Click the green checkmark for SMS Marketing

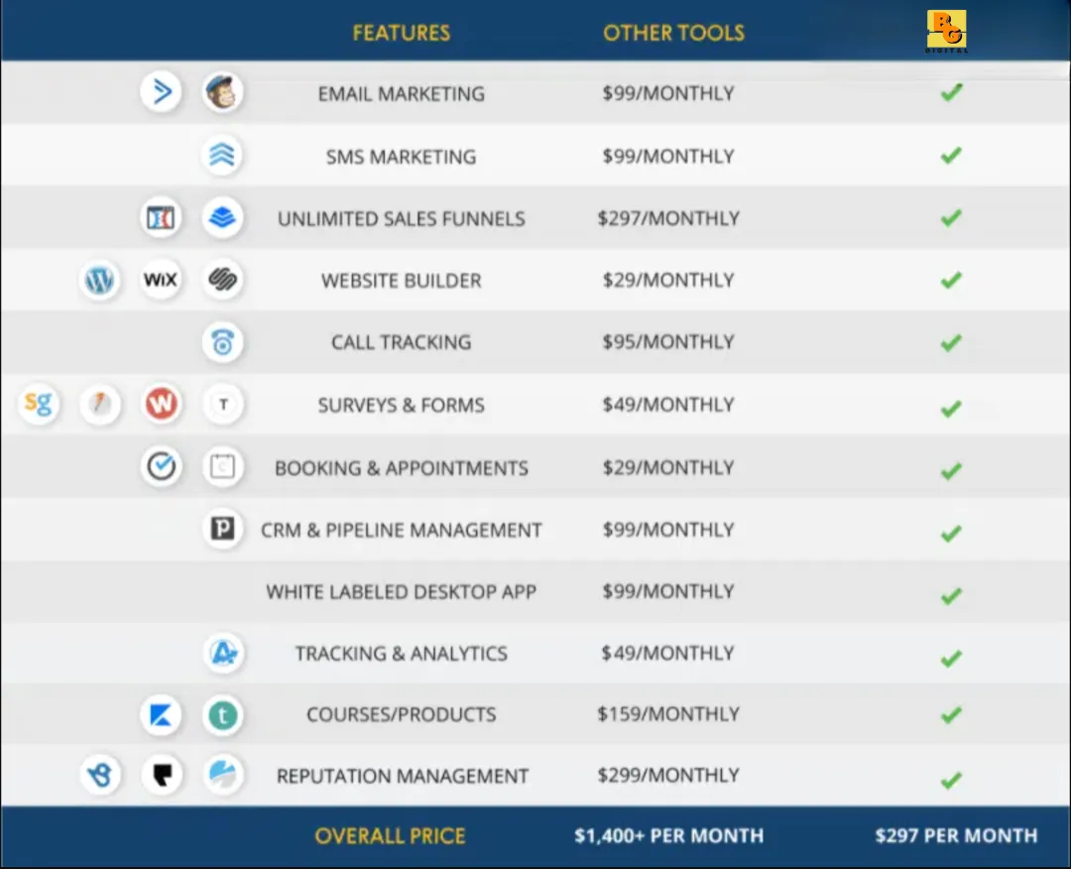951,155
